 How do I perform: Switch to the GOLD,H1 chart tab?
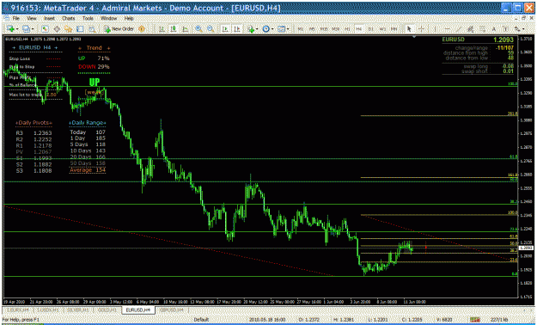[107, 310]
